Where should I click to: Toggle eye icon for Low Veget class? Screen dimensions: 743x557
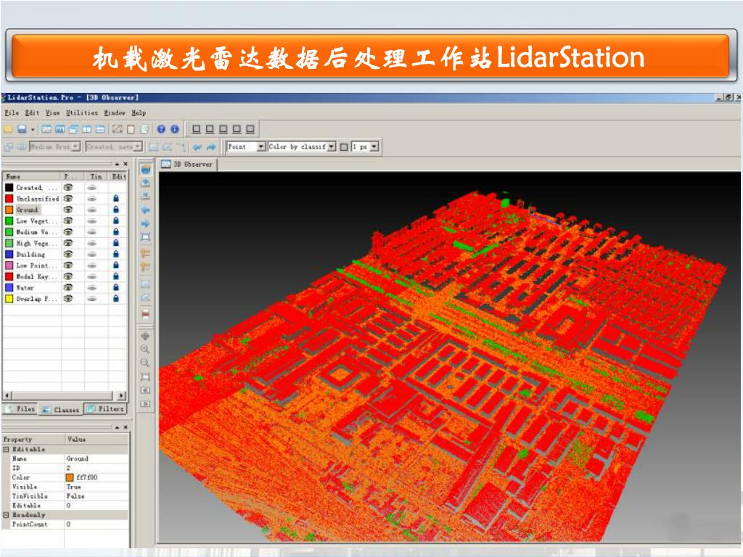[x=68, y=220]
